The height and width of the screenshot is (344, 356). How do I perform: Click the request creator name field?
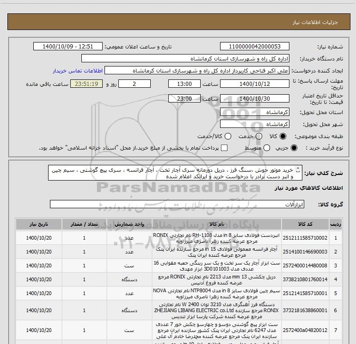(x=197, y=71)
